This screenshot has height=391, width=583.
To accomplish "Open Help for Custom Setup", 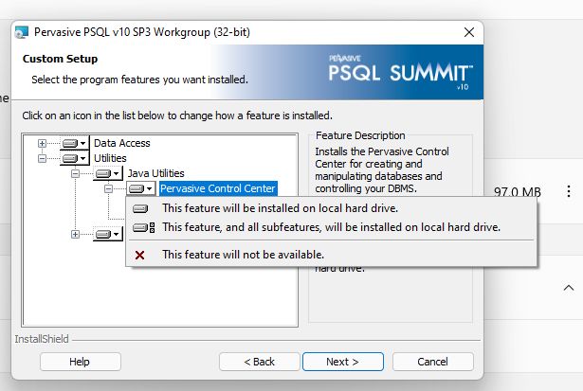I will (80, 362).
